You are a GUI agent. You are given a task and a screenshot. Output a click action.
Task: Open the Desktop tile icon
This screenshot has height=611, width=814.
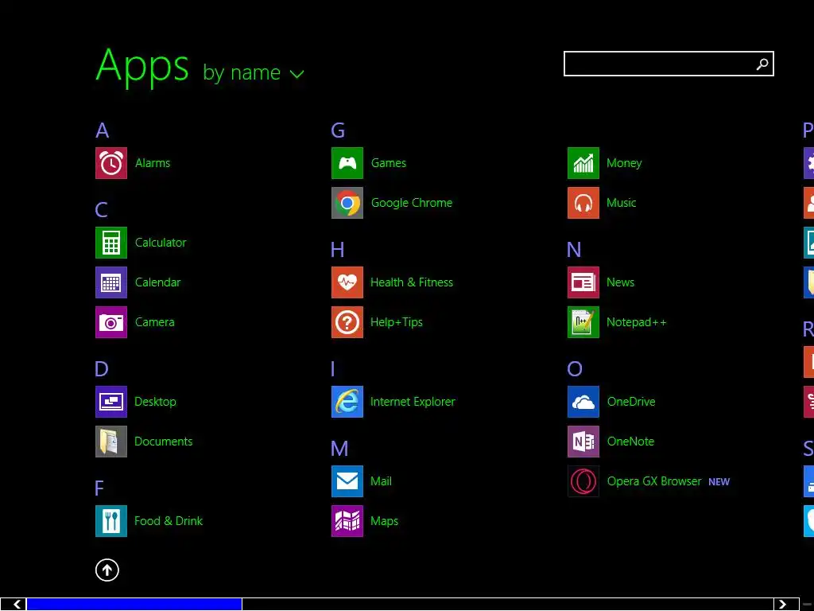click(x=111, y=402)
